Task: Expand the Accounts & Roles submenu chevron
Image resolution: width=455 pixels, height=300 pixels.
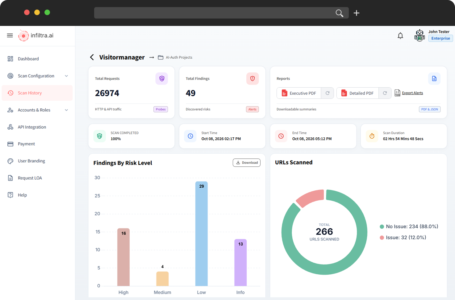Action: 66,110
